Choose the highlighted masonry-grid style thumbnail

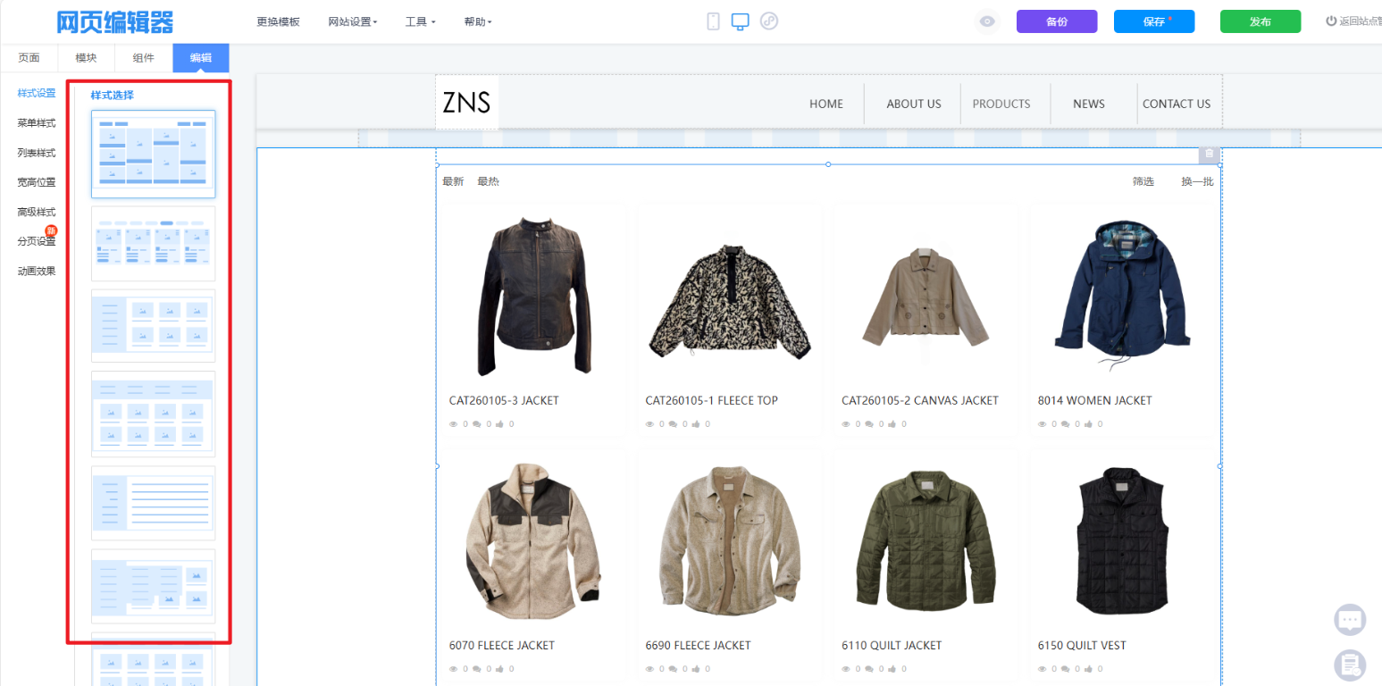pos(153,154)
